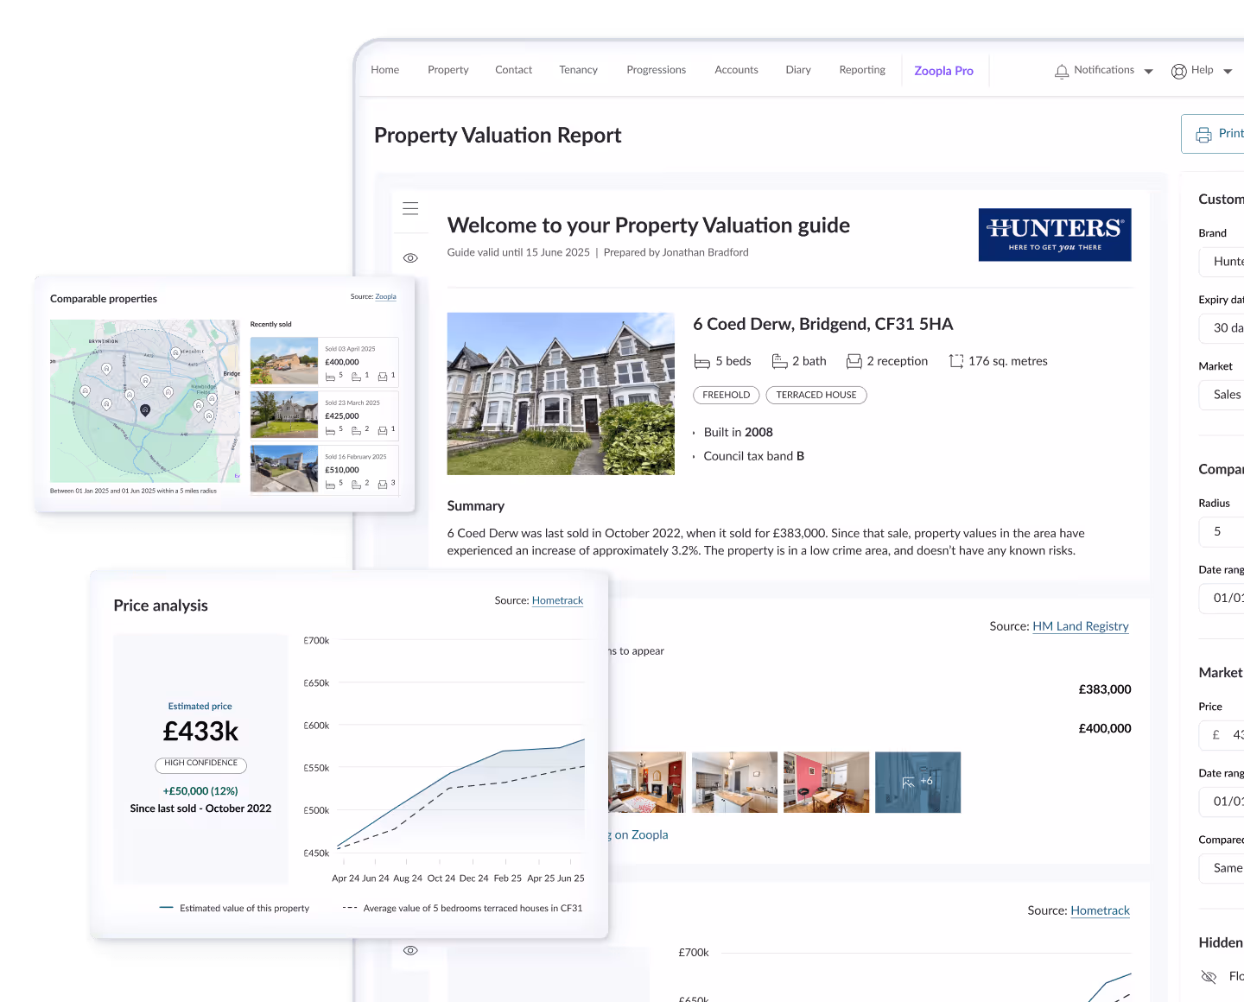Screen dimensions: 1244x1002
Task: Toggle the eye icon beside the welcome section
Action: (x=410, y=258)
